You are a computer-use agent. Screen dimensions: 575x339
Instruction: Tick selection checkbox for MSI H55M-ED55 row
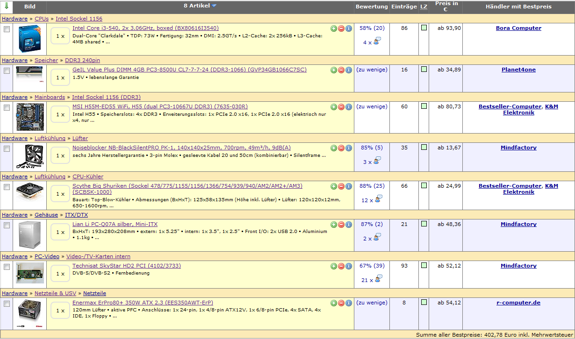coord(7,107)
